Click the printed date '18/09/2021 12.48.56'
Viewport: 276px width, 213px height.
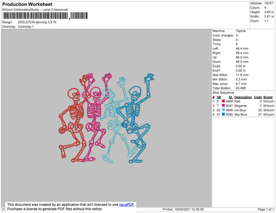click(x=189, y=209)
